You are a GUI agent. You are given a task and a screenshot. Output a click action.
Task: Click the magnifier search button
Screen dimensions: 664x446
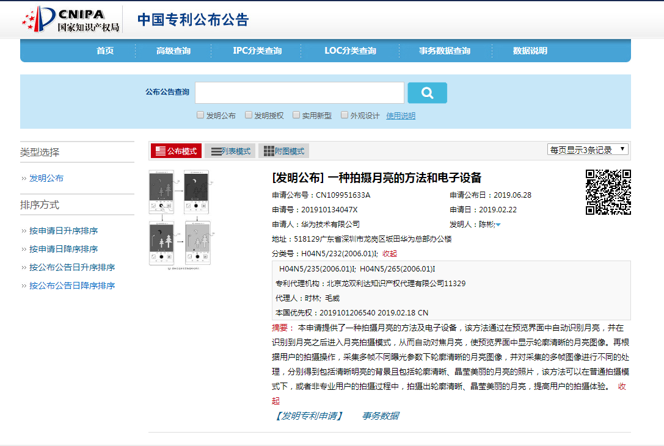[x=427, y=93]
